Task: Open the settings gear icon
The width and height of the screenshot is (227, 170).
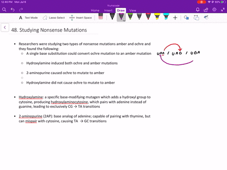Action: point(214,9)
